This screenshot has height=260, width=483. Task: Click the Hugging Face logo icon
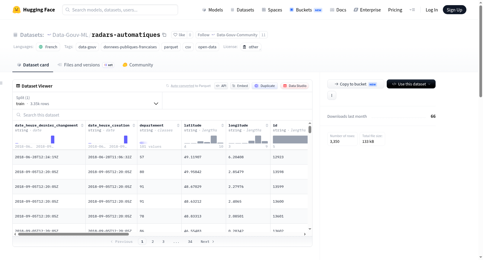[17, 10]
